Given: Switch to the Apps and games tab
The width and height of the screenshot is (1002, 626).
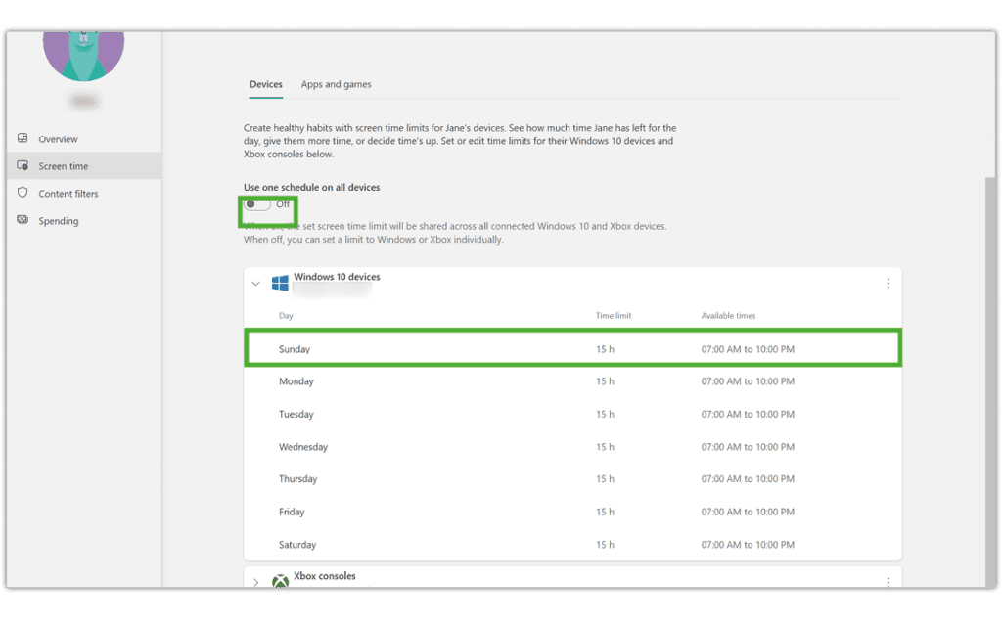Looking at the screenshot, I should tap(336, 84).
